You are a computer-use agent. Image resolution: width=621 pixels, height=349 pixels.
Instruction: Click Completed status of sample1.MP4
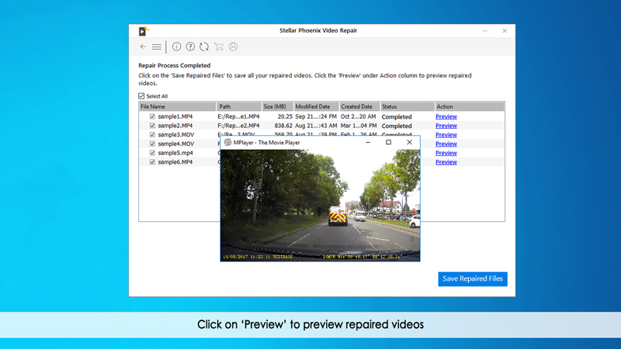397,117
